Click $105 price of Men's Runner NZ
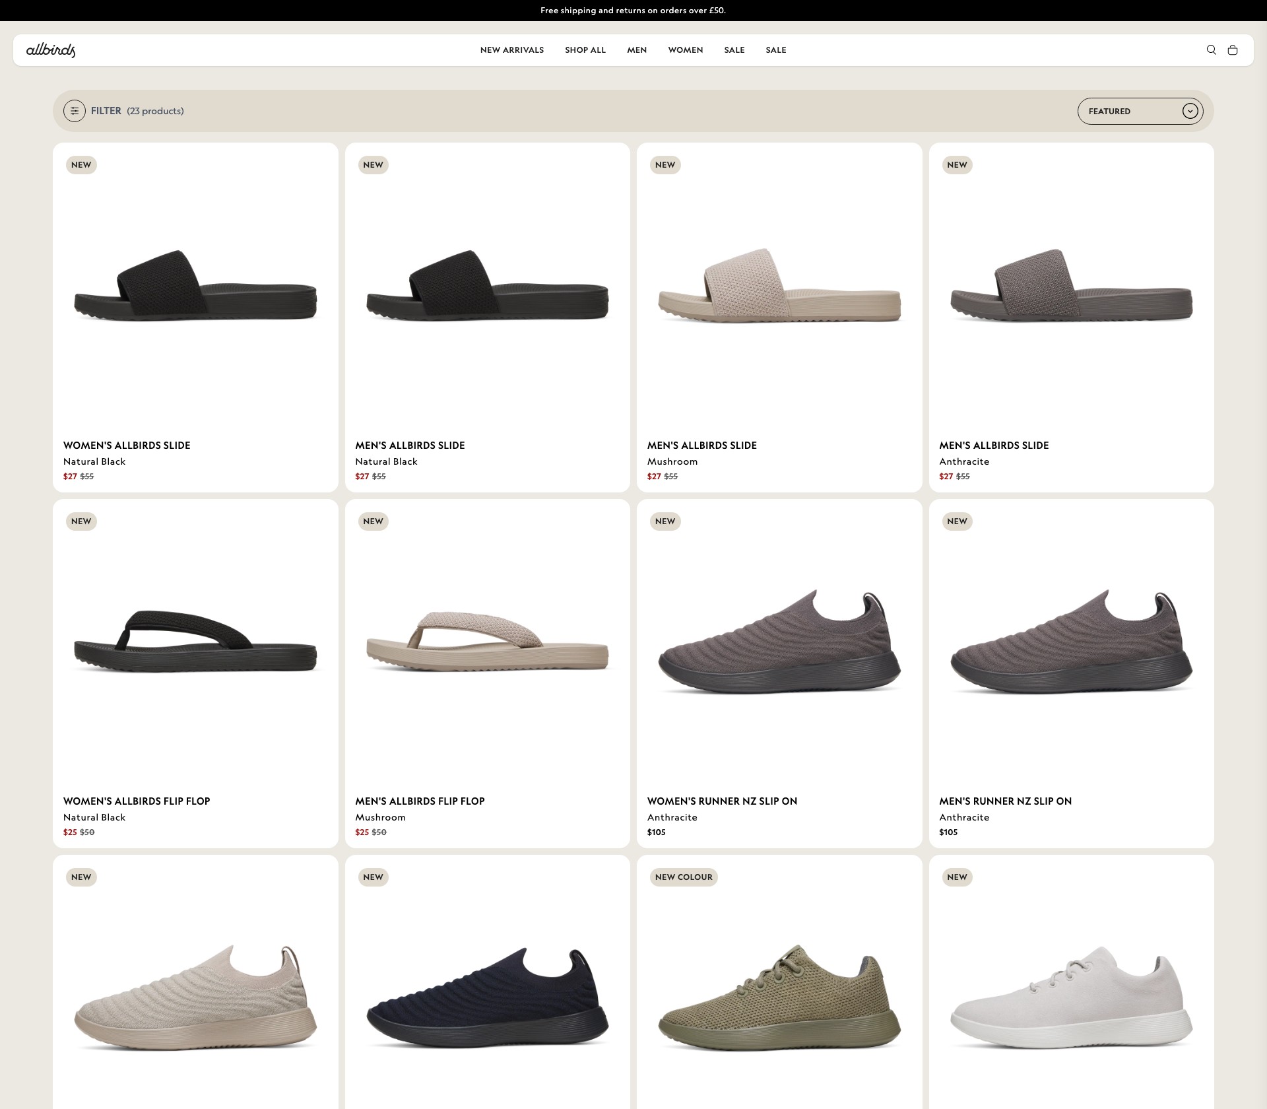 click(948, 832)
